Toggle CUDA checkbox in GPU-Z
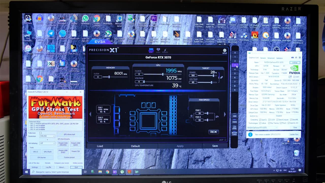This screenshot has width=325, height=183. pyautogui.click(x=269, y=119)
